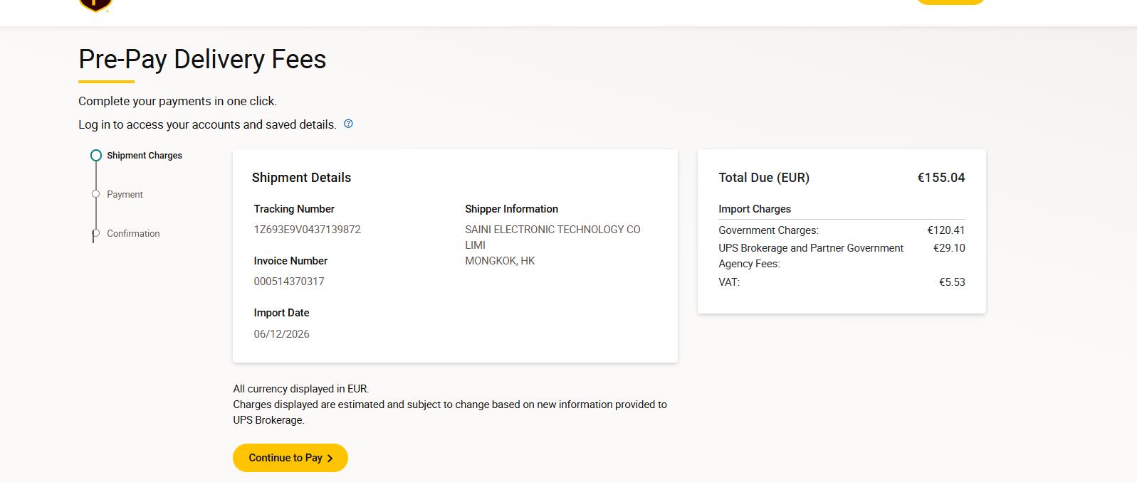1137x482 pixels.
Task: Click the Shipment Charges step circle
Action: (x=96, y=156)
